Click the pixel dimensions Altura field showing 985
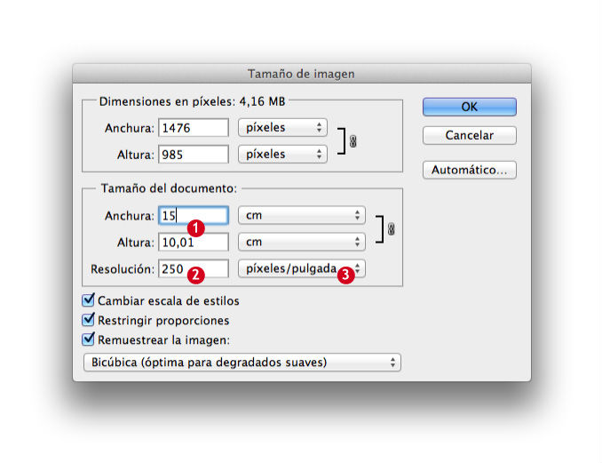This screenshot has width=602, height=463. [194, 155]
